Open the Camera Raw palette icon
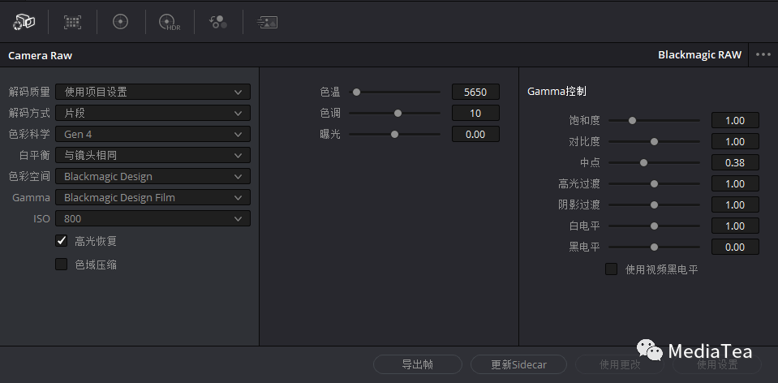The height and width of the screenshot is (383, 778). point(24,22)
